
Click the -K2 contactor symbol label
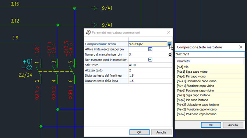(27, 68)
